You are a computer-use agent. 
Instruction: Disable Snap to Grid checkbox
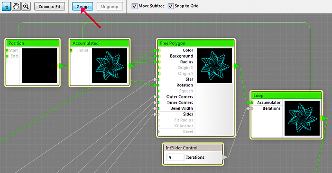(171, 6)
